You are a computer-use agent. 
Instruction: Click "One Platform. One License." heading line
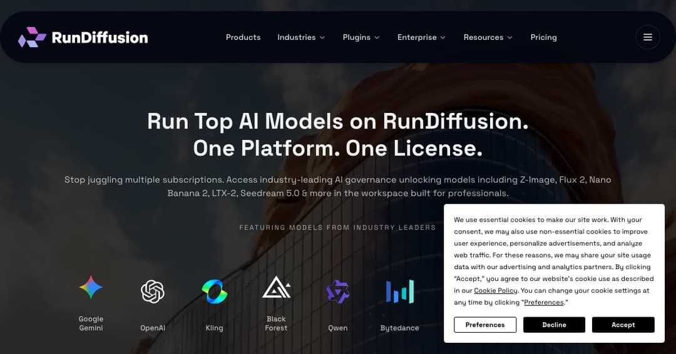(x=337, y=149)
